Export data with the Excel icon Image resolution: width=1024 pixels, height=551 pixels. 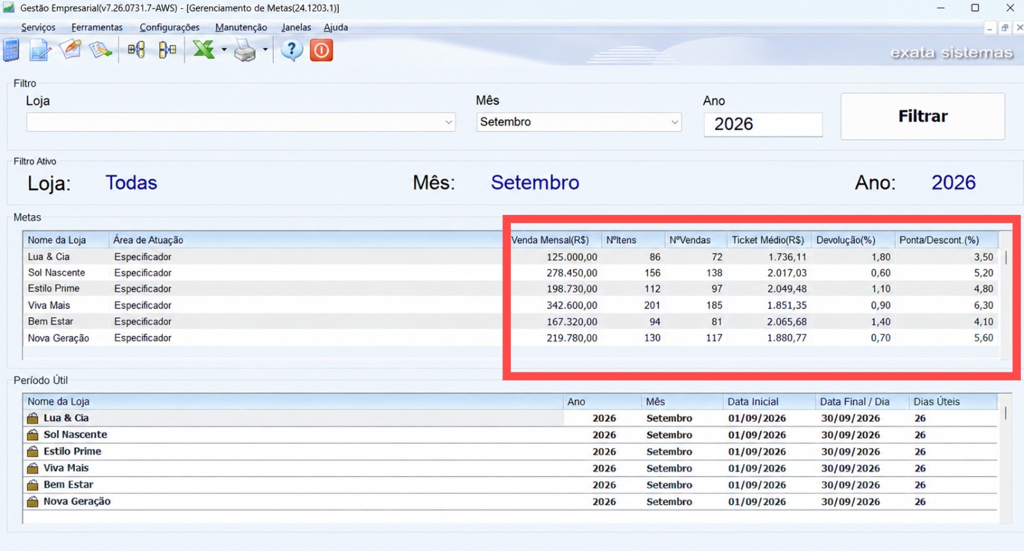tap(204, 49)
